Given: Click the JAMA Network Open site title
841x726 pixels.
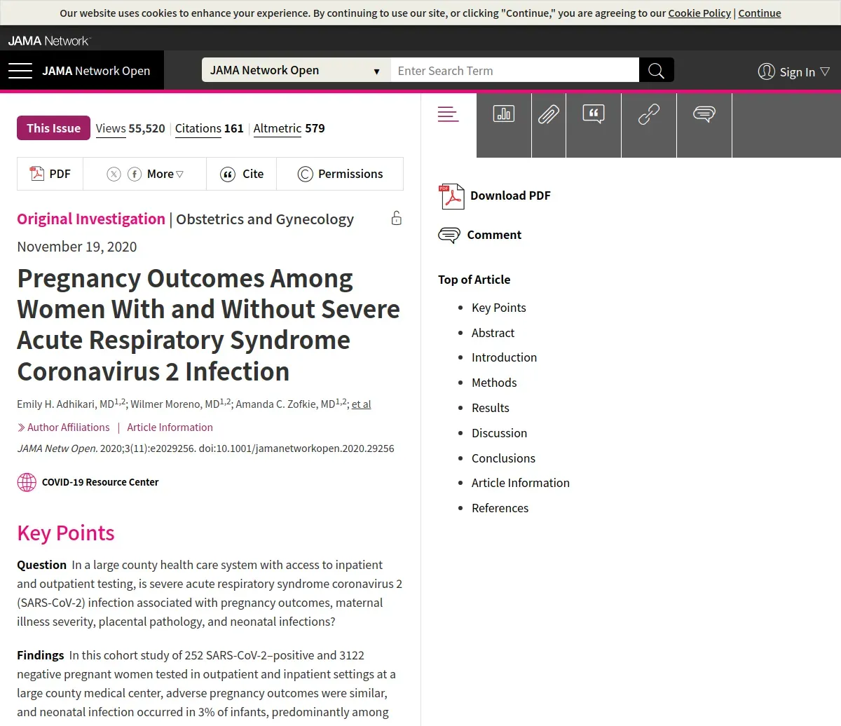Looking at the screenshot, I should [96, 71].
